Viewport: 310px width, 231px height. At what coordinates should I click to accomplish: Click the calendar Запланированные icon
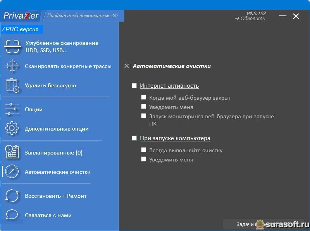pos(12,152)
